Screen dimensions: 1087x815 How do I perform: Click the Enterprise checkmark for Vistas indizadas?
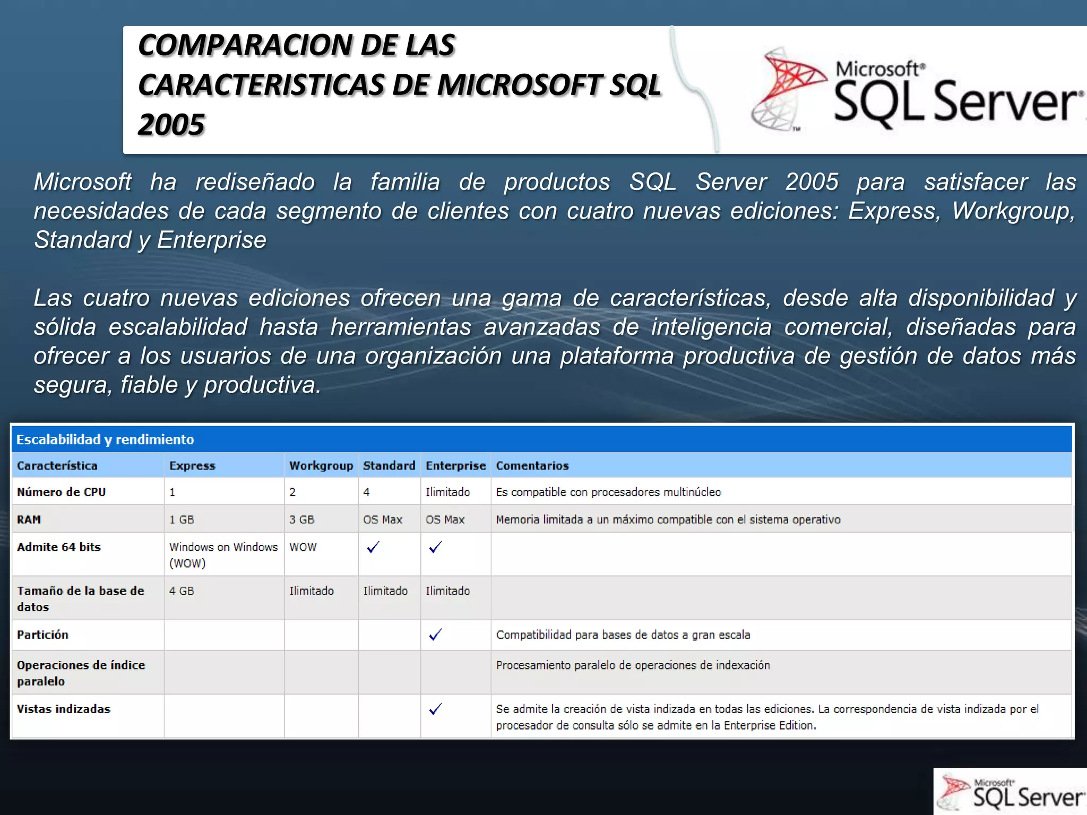[x=435, y=709]
